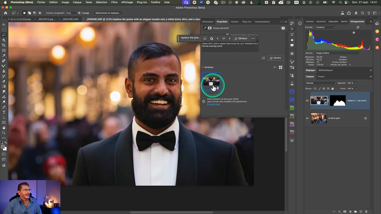The height and width of the screenshot is (214, 381).
Task: Refresh the histogram with the circular arrows icon
Action: point(358,27)
